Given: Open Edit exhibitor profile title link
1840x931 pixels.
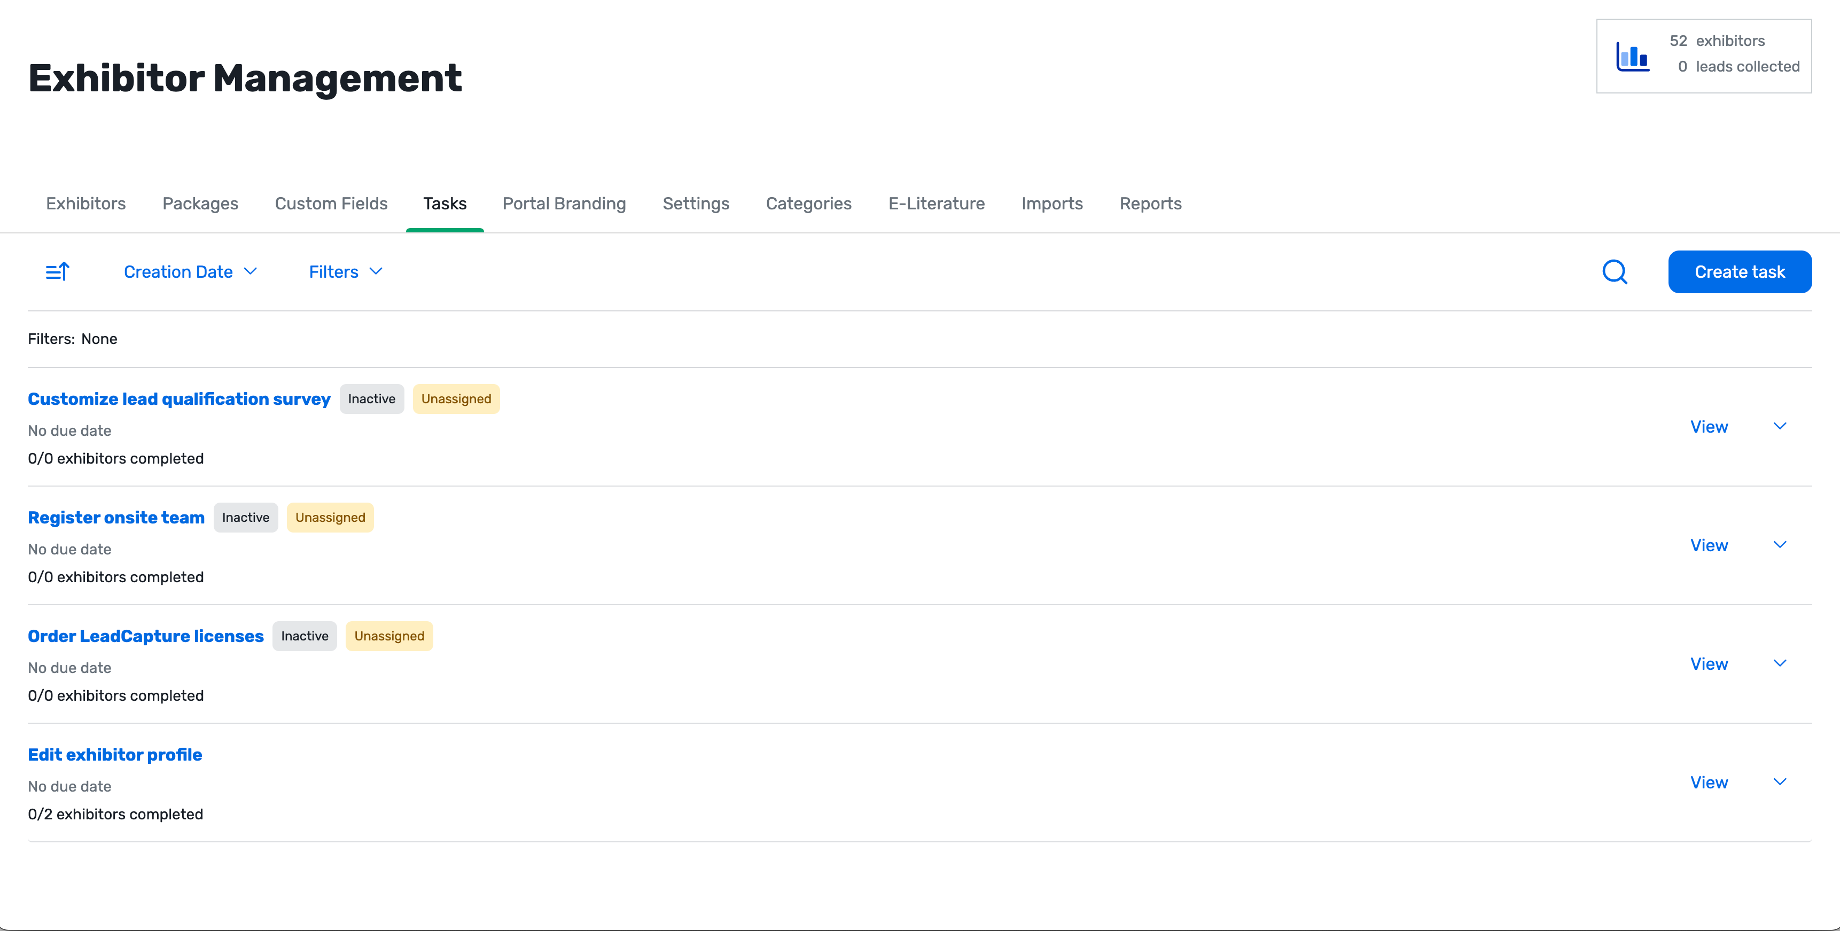Looking at the screenshot, I should 115,755.
